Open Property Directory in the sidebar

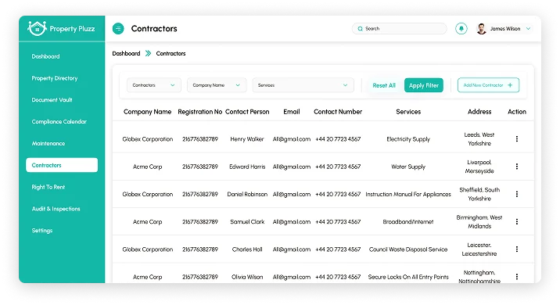(x=55, y=78)
